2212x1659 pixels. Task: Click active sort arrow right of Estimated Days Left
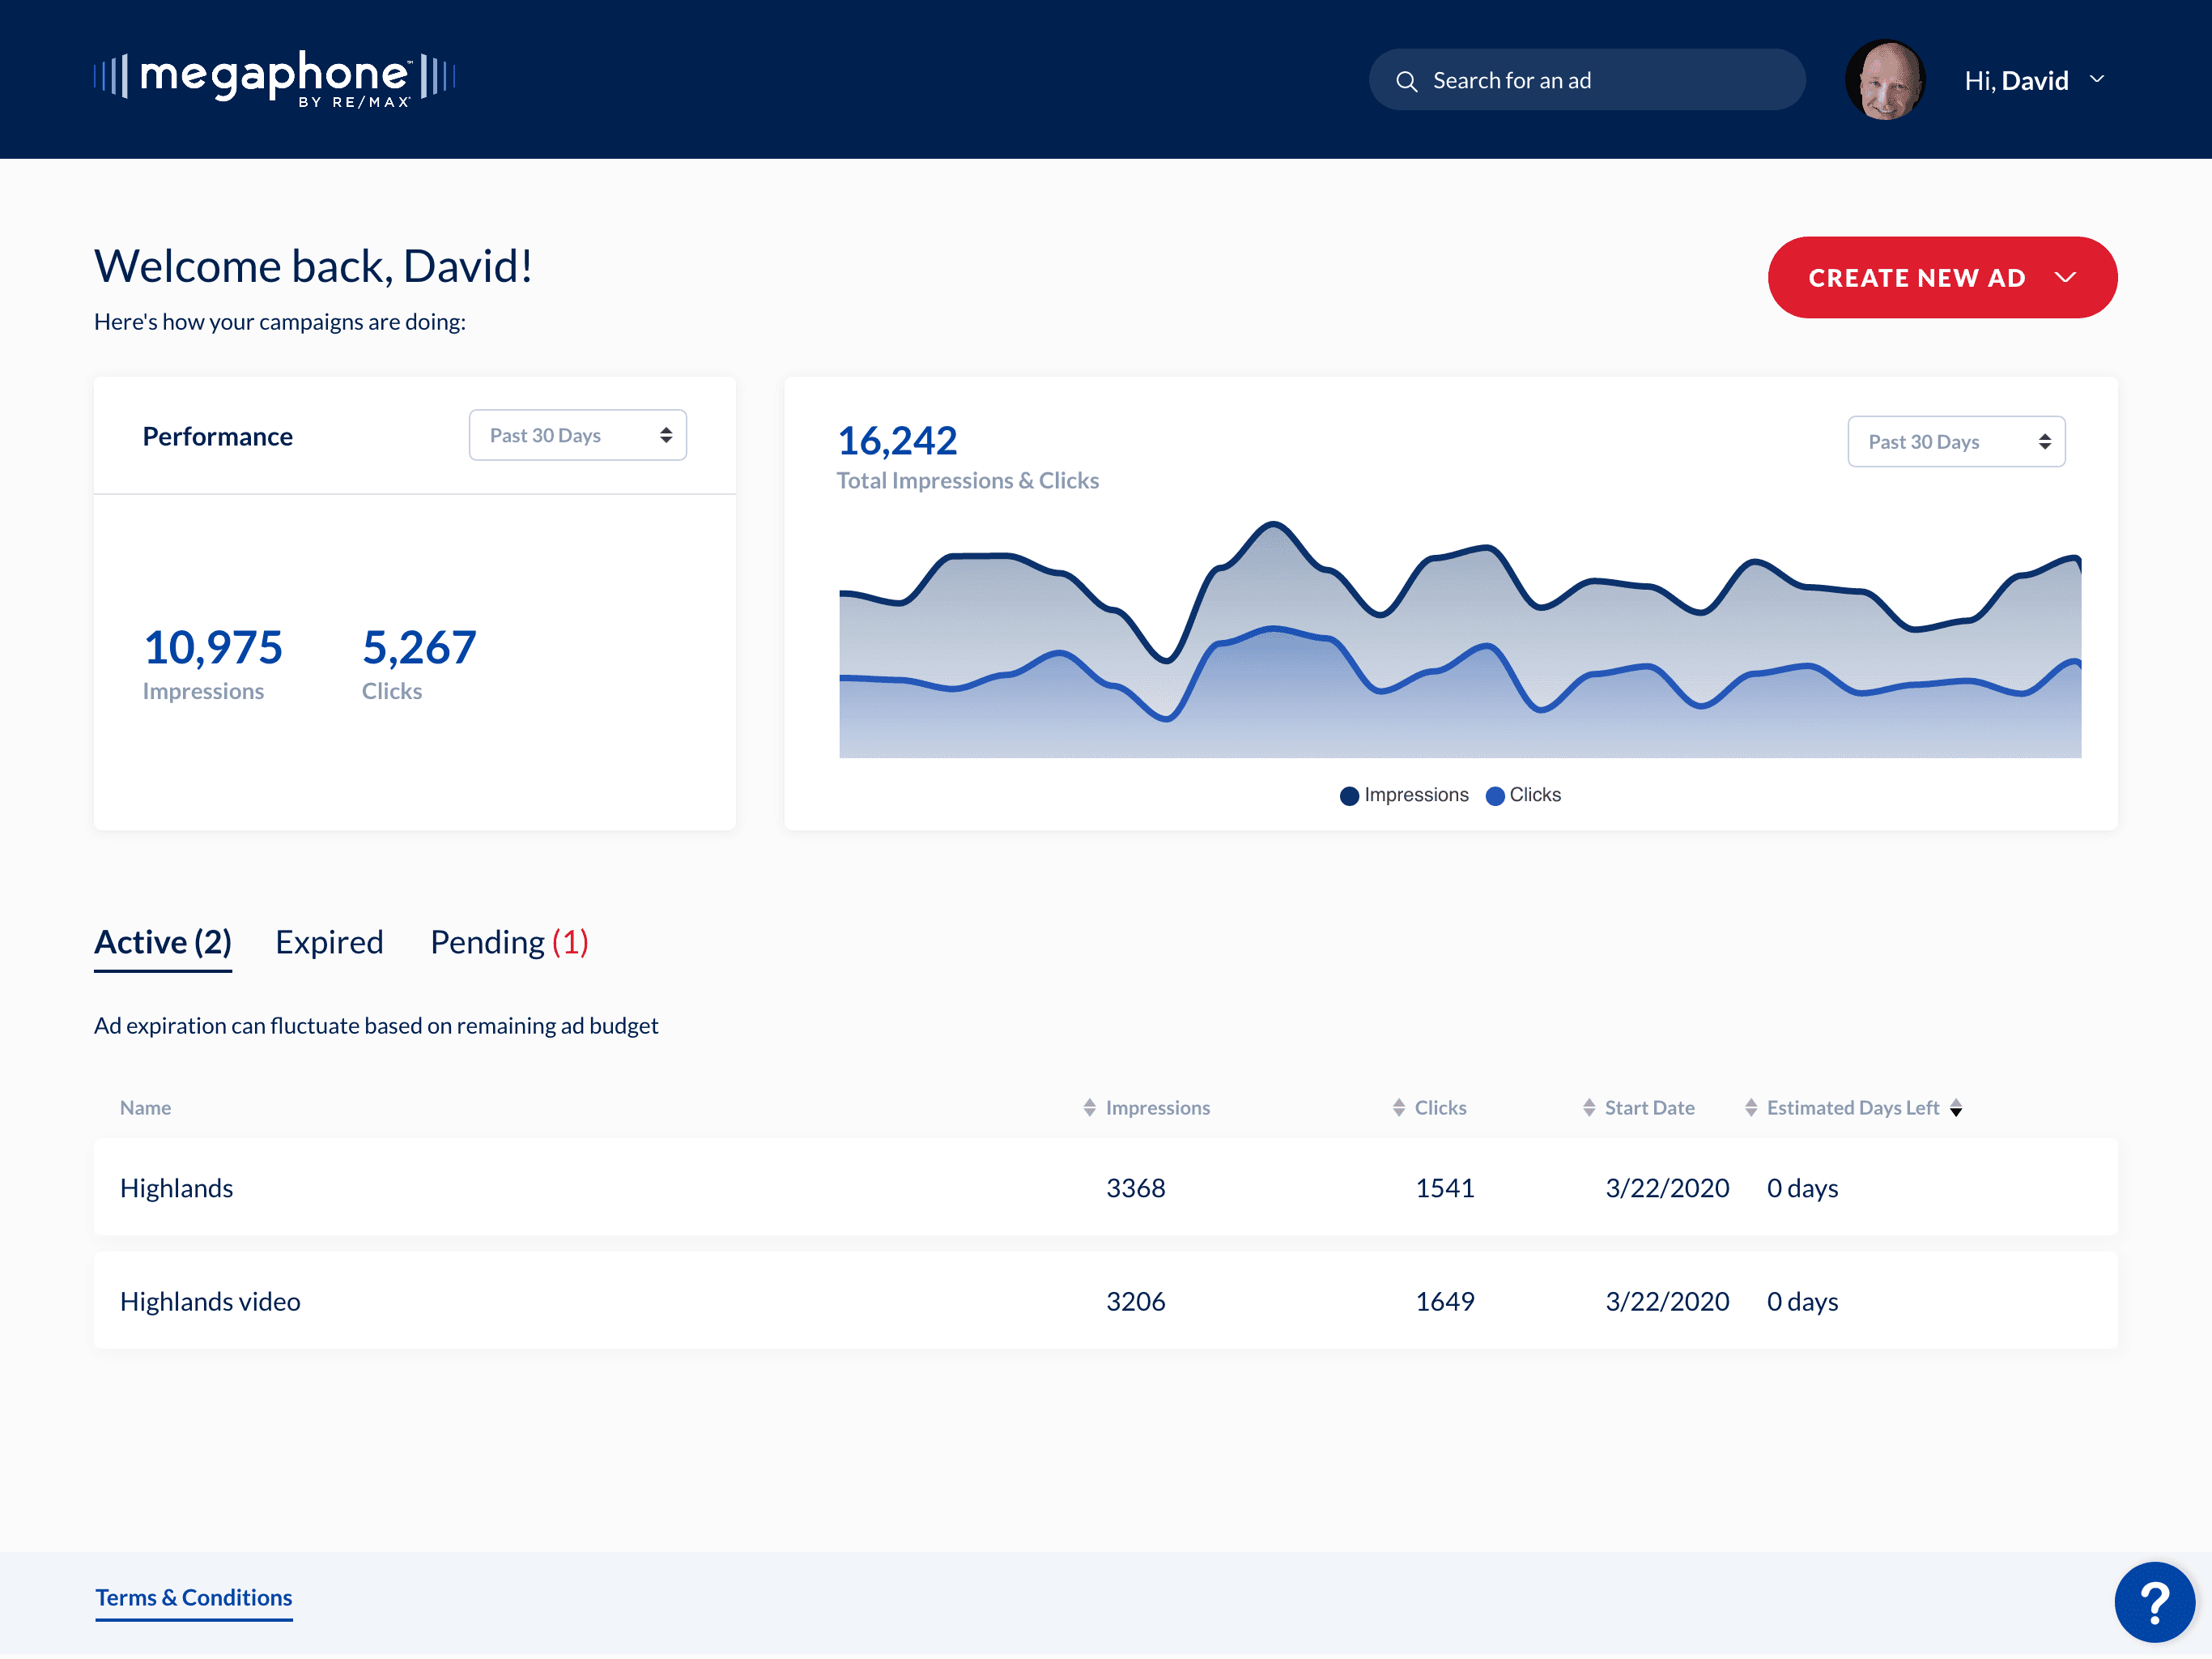coord(1956,1109)
